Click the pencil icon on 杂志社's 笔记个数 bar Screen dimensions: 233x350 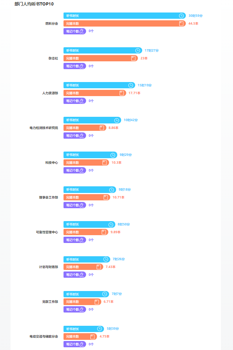click(82, 66)
